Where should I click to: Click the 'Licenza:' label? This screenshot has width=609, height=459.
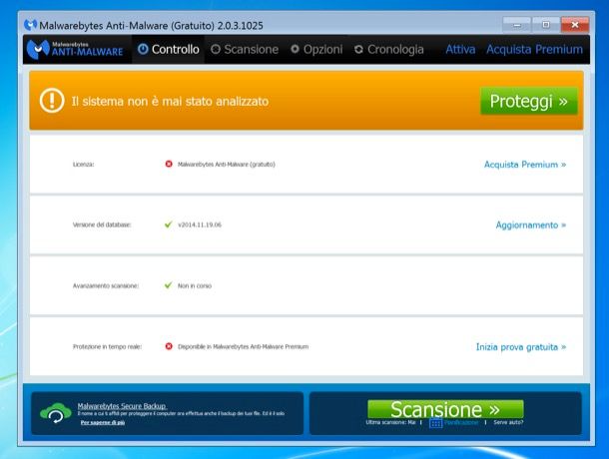[83, 165]
